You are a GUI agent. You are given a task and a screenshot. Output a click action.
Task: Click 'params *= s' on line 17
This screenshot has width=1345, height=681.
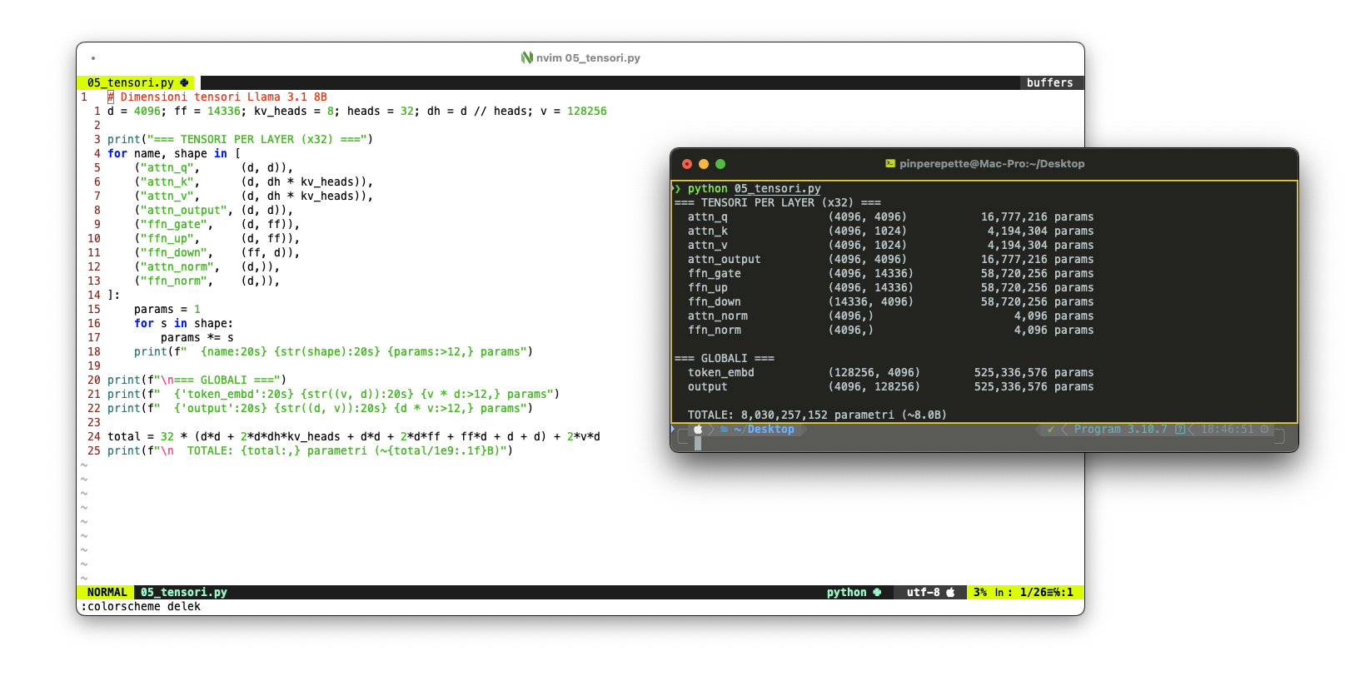click(x=197, y=337)
